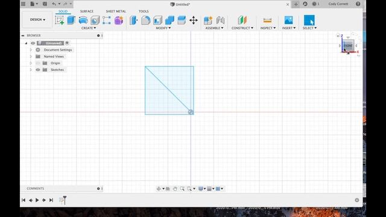Click the Zoom magnifier icon

[x=182, y=189]
